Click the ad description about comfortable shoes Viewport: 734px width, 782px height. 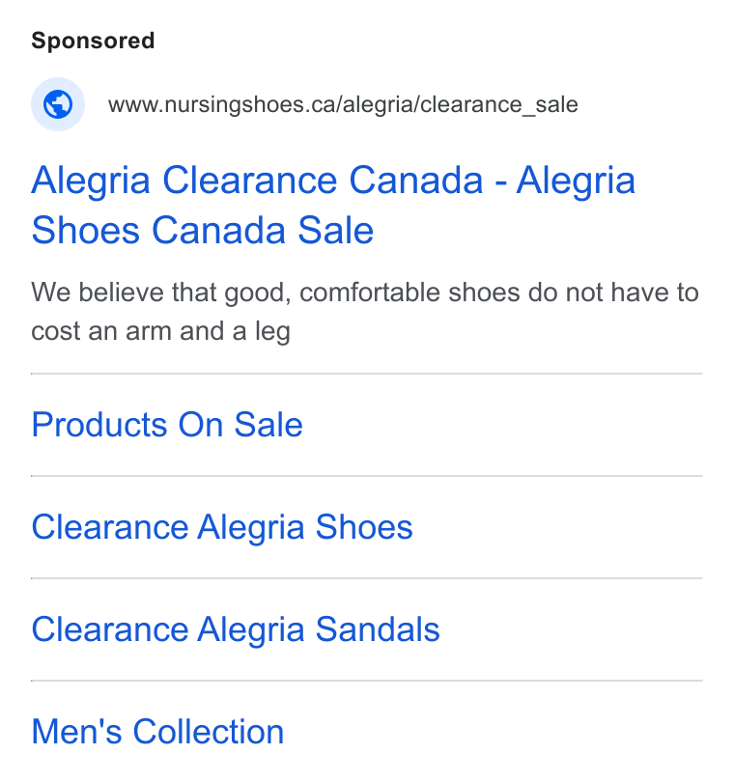(365, 312)
